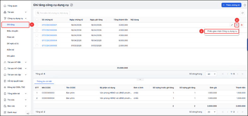
Task: Expand the Tra cứu chevron
Action: (26, 100)
